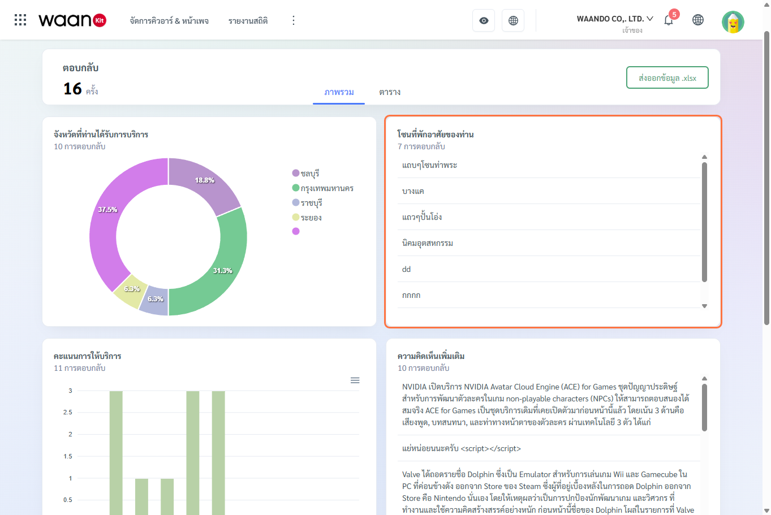The height and width of the screenshot is (515, 771).
Task: Click the language globe icon beside the bell
Action: click(x=698, y=20)
